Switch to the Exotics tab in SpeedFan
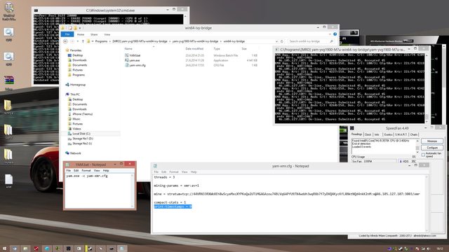 tap(388, 134)
